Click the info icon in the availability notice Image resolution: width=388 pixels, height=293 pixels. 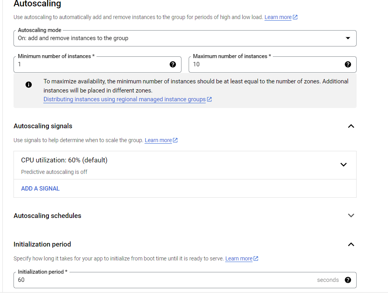point(29,85)
